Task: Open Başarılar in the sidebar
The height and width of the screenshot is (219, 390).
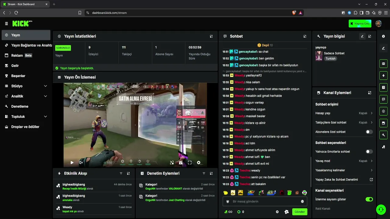Action: pos(26,76)
